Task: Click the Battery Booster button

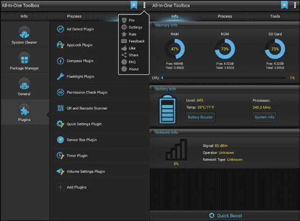Action: click(x=200, y=117)
